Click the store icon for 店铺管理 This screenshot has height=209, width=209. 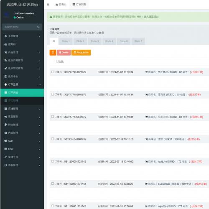(x=5, y=109)
